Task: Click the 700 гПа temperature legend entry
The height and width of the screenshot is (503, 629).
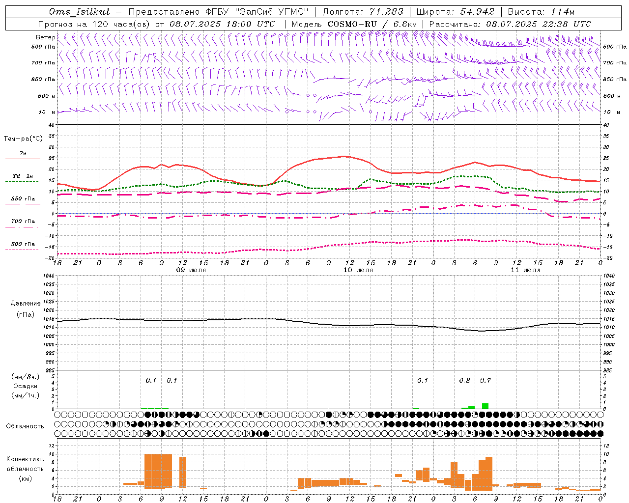Action: coord(23,222)
